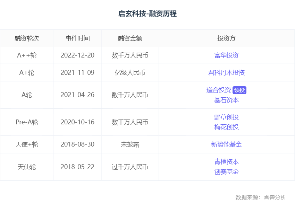Click the 事件时间 column header

pos(77,38)
